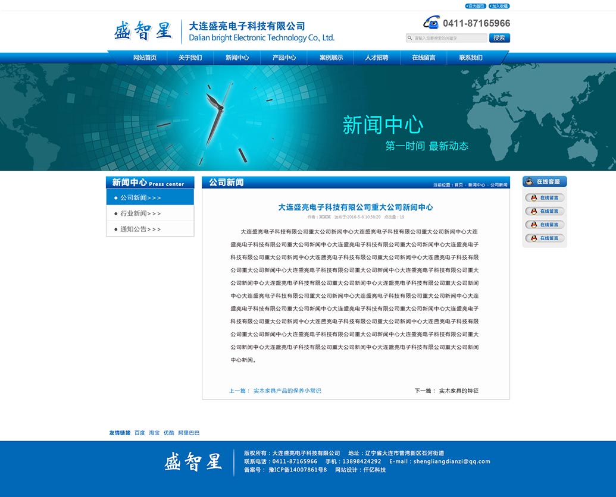Viewport: 616px width, 497px height.
Task: Go to 产品中心 in the navigation bar
Action: tap(284, 58)
